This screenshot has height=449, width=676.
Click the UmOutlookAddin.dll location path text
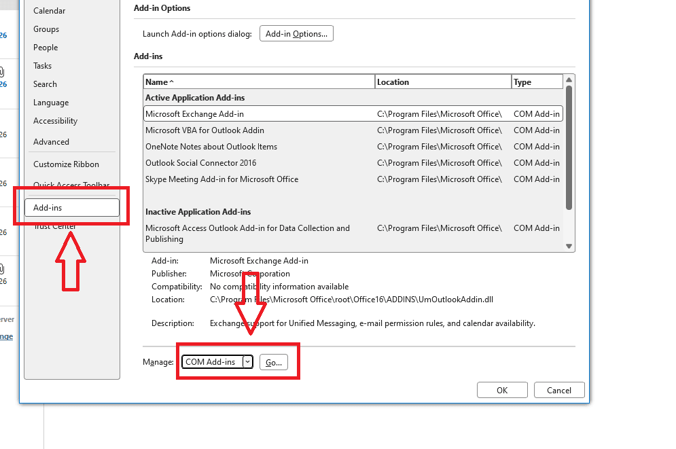tap(351, 300)
